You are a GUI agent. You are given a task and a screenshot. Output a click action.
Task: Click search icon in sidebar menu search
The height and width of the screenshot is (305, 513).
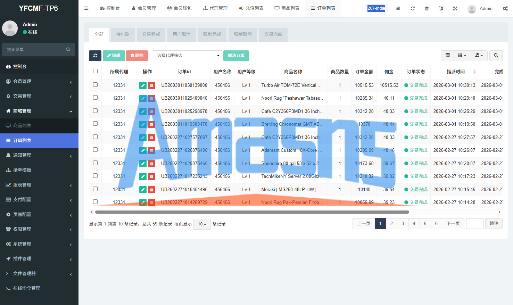(x=68, y=49)
